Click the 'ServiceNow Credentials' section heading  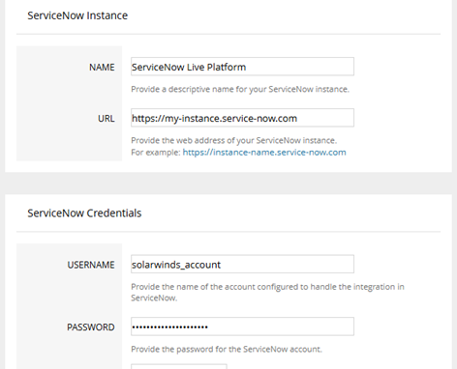click(84, 213)
